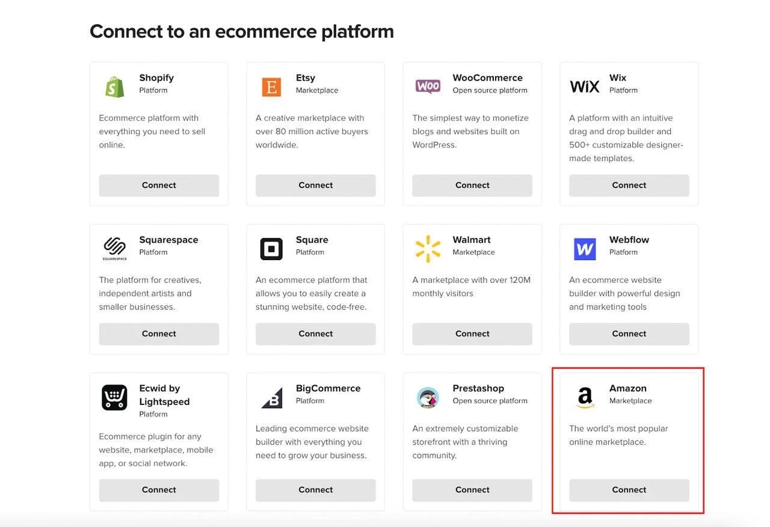Click the Webflow blue W logo
The image size is (770, 527).
[585, 249]
